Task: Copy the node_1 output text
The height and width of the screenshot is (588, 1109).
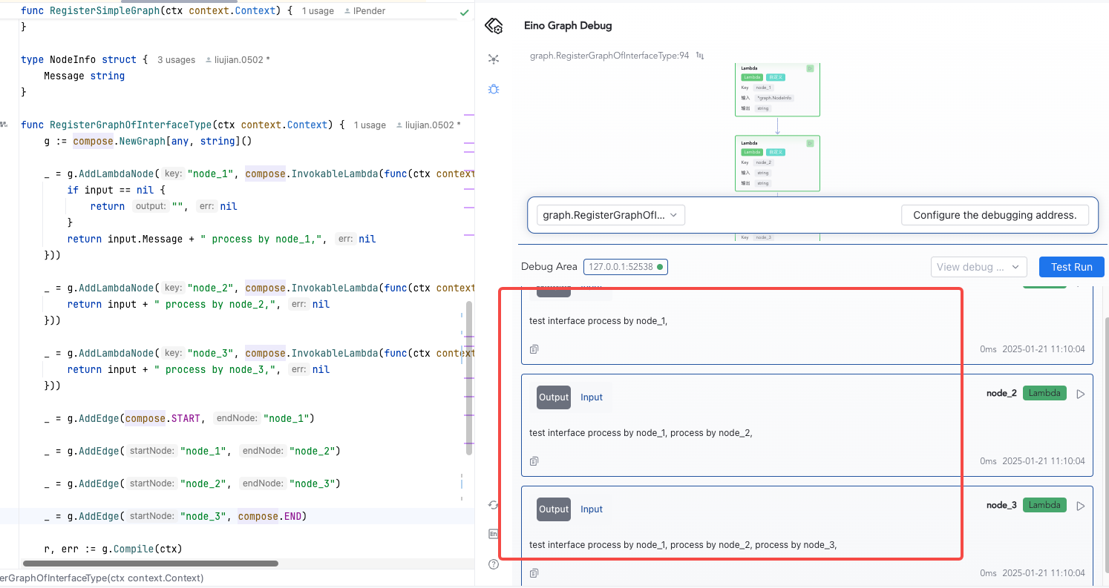Action: click(x=534, y=349)
